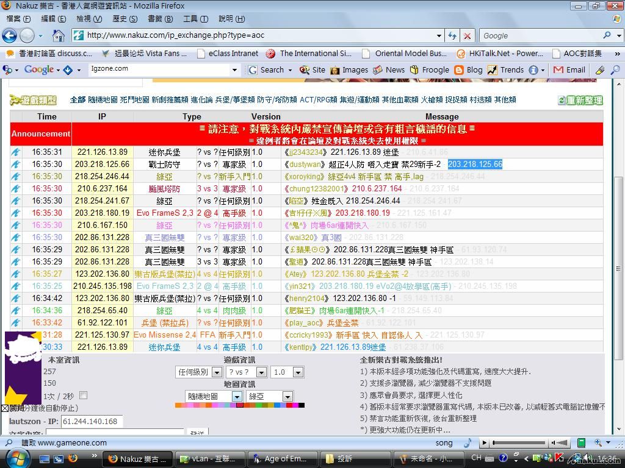Toggle the crossed checkbox beside 關閉

5,408
